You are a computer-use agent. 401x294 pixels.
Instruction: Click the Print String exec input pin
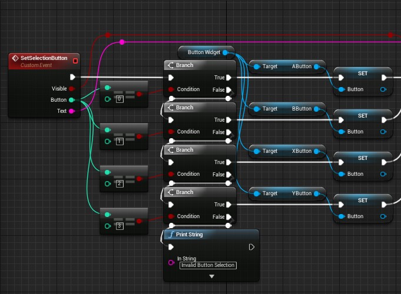coord(171,247)
